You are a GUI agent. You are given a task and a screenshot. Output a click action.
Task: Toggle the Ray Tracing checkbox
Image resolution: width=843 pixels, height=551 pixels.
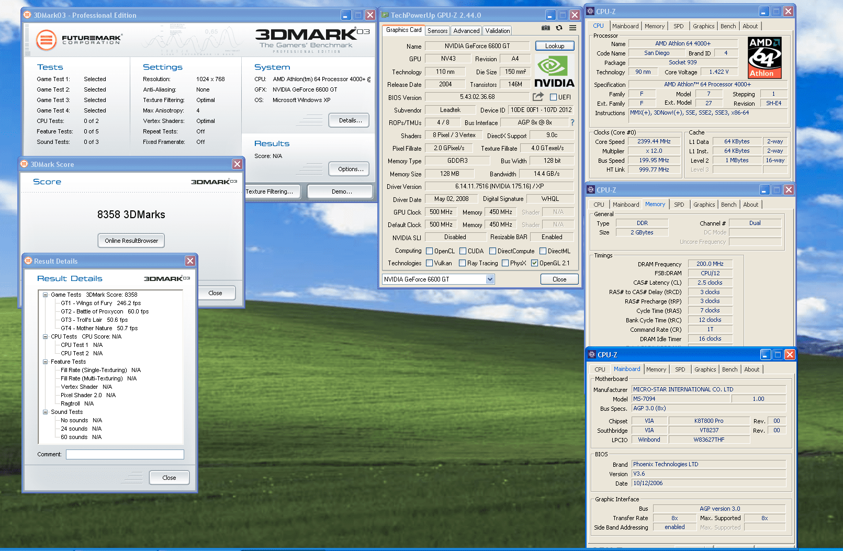click(x=462, y=263)
